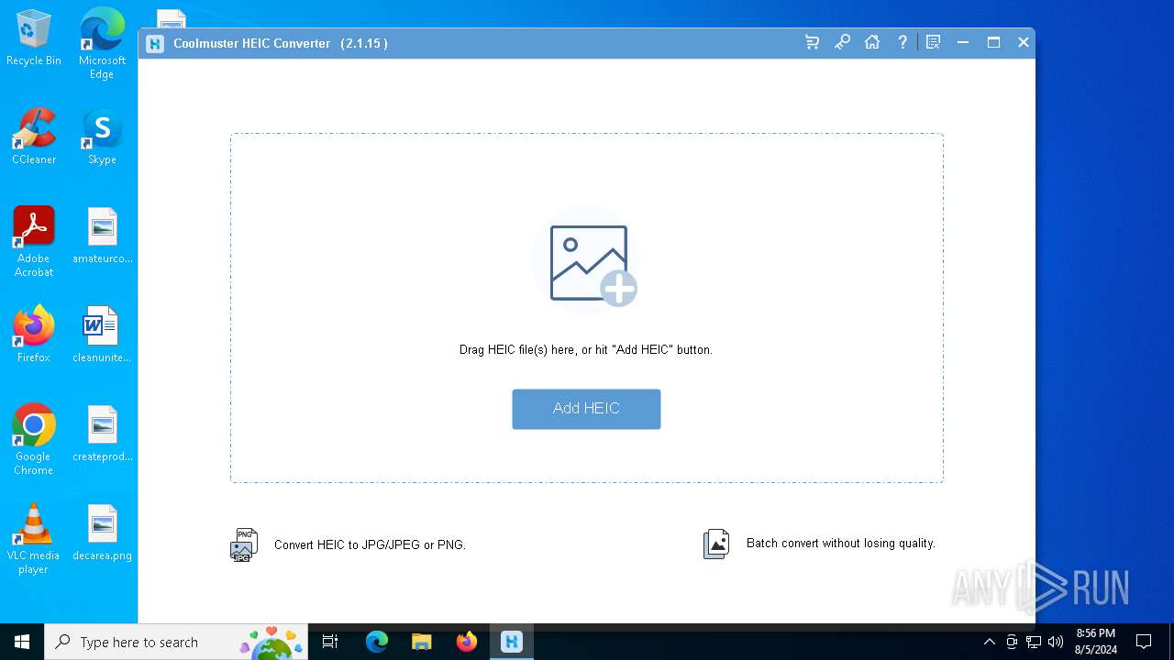Open Recycle Bin on the desktop

pos(34,38)
